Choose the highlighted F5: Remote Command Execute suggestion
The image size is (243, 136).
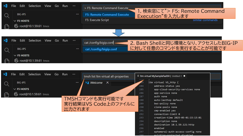coord(107,15)
